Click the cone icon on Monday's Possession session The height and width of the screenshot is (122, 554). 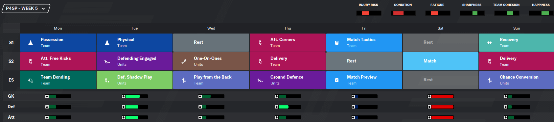(31, 42)
